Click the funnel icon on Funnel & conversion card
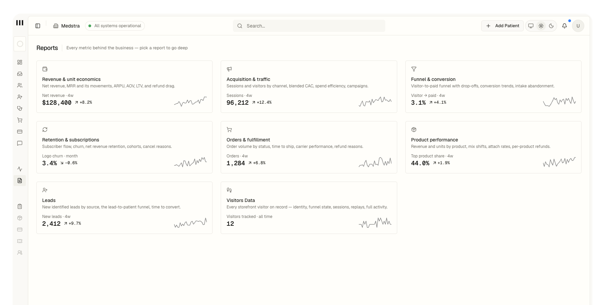Image resolution: width=605 pixels, height=305 pixels. (414, 69)
